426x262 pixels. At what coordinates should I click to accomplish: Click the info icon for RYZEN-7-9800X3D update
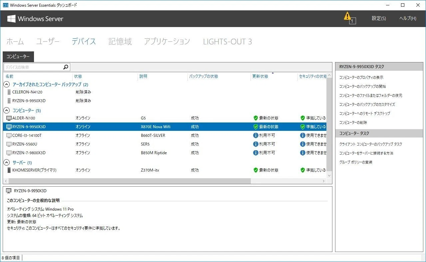point(256,153)
